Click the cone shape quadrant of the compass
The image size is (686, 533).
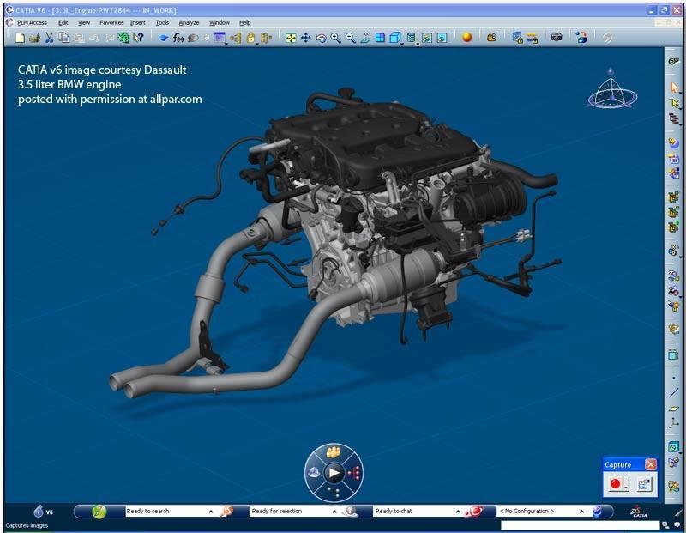click(x=314, y=473)
